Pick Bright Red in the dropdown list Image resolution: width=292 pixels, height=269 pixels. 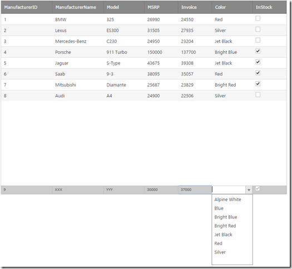[232, 226]
